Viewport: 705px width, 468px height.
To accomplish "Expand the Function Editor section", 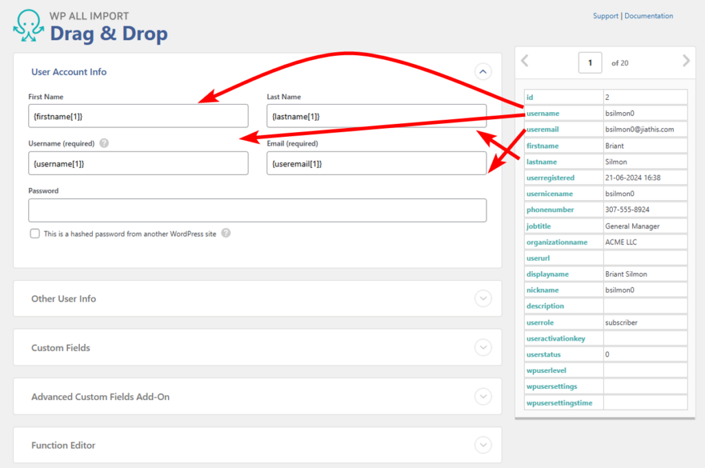I will [483, 445].
